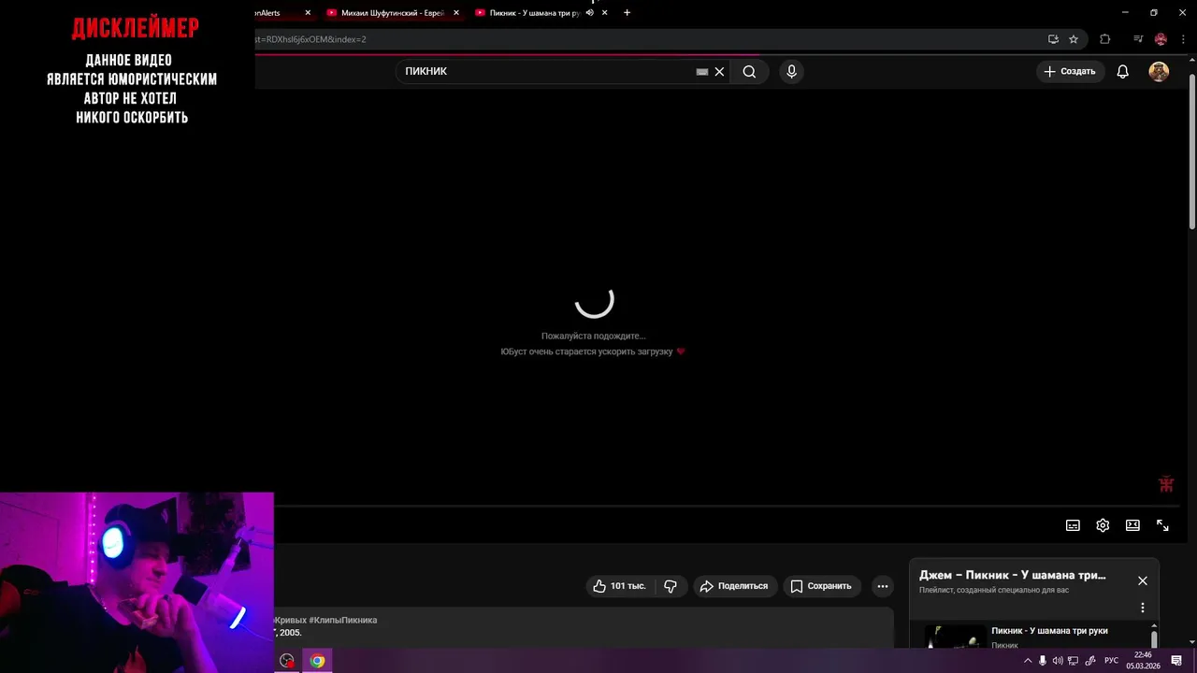Close the Михаил Шуфутинский tab
Screen dimensions: 1197x673
pyautogui.click(x=456, y=13)
